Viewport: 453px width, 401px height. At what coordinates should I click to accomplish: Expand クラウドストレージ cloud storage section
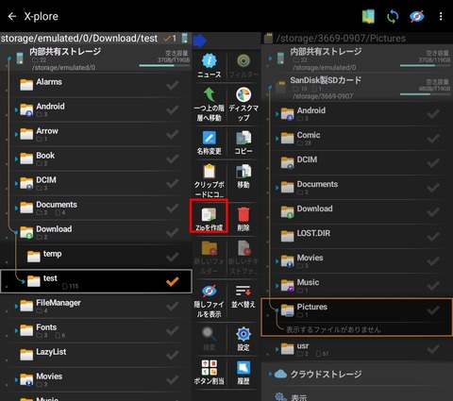tap(270, 374)
